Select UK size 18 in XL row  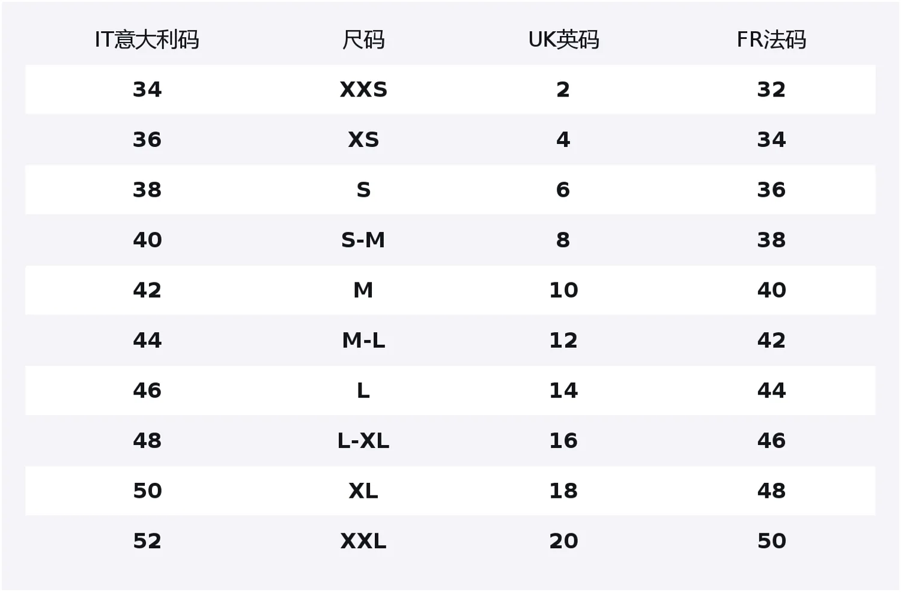tap(563, 491)
